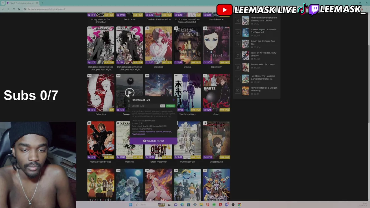
Task: Open Settings gear from the taskbar
Action: [x=195, y=205]
